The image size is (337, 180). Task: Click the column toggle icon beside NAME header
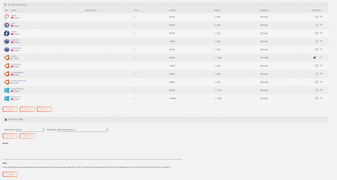[x=6, y=10]
